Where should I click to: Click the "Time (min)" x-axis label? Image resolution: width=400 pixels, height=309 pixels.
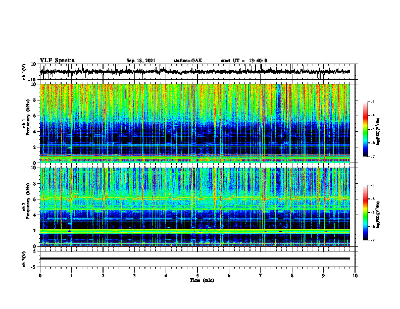pos(202,280)
